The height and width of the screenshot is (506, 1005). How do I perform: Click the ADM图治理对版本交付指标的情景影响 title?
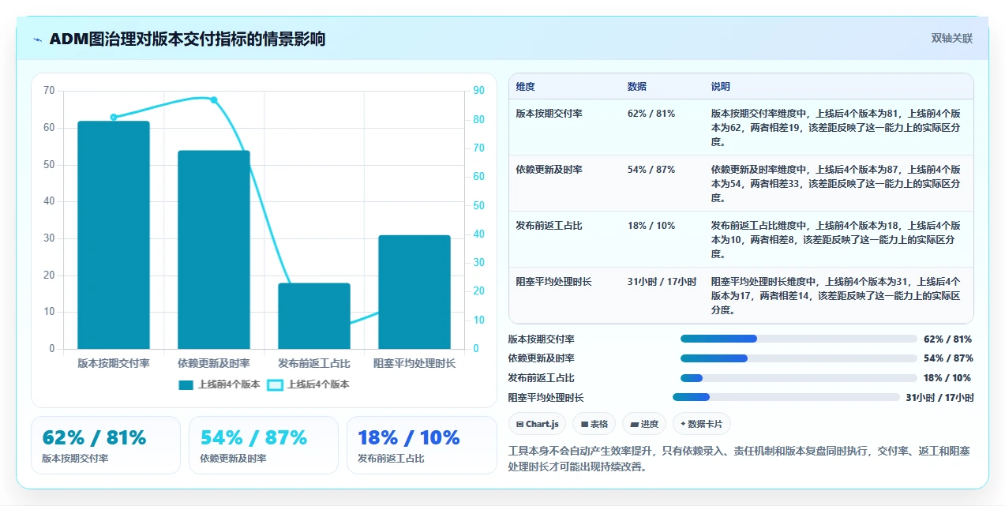coord(187,39)
